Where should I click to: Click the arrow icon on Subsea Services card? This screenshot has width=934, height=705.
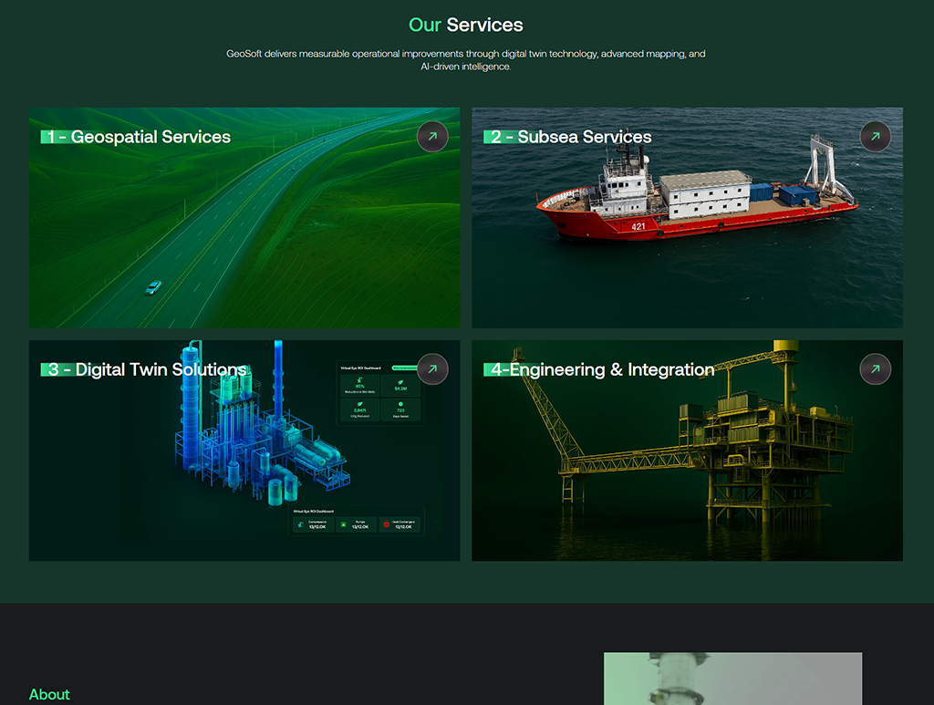point(875,137)
